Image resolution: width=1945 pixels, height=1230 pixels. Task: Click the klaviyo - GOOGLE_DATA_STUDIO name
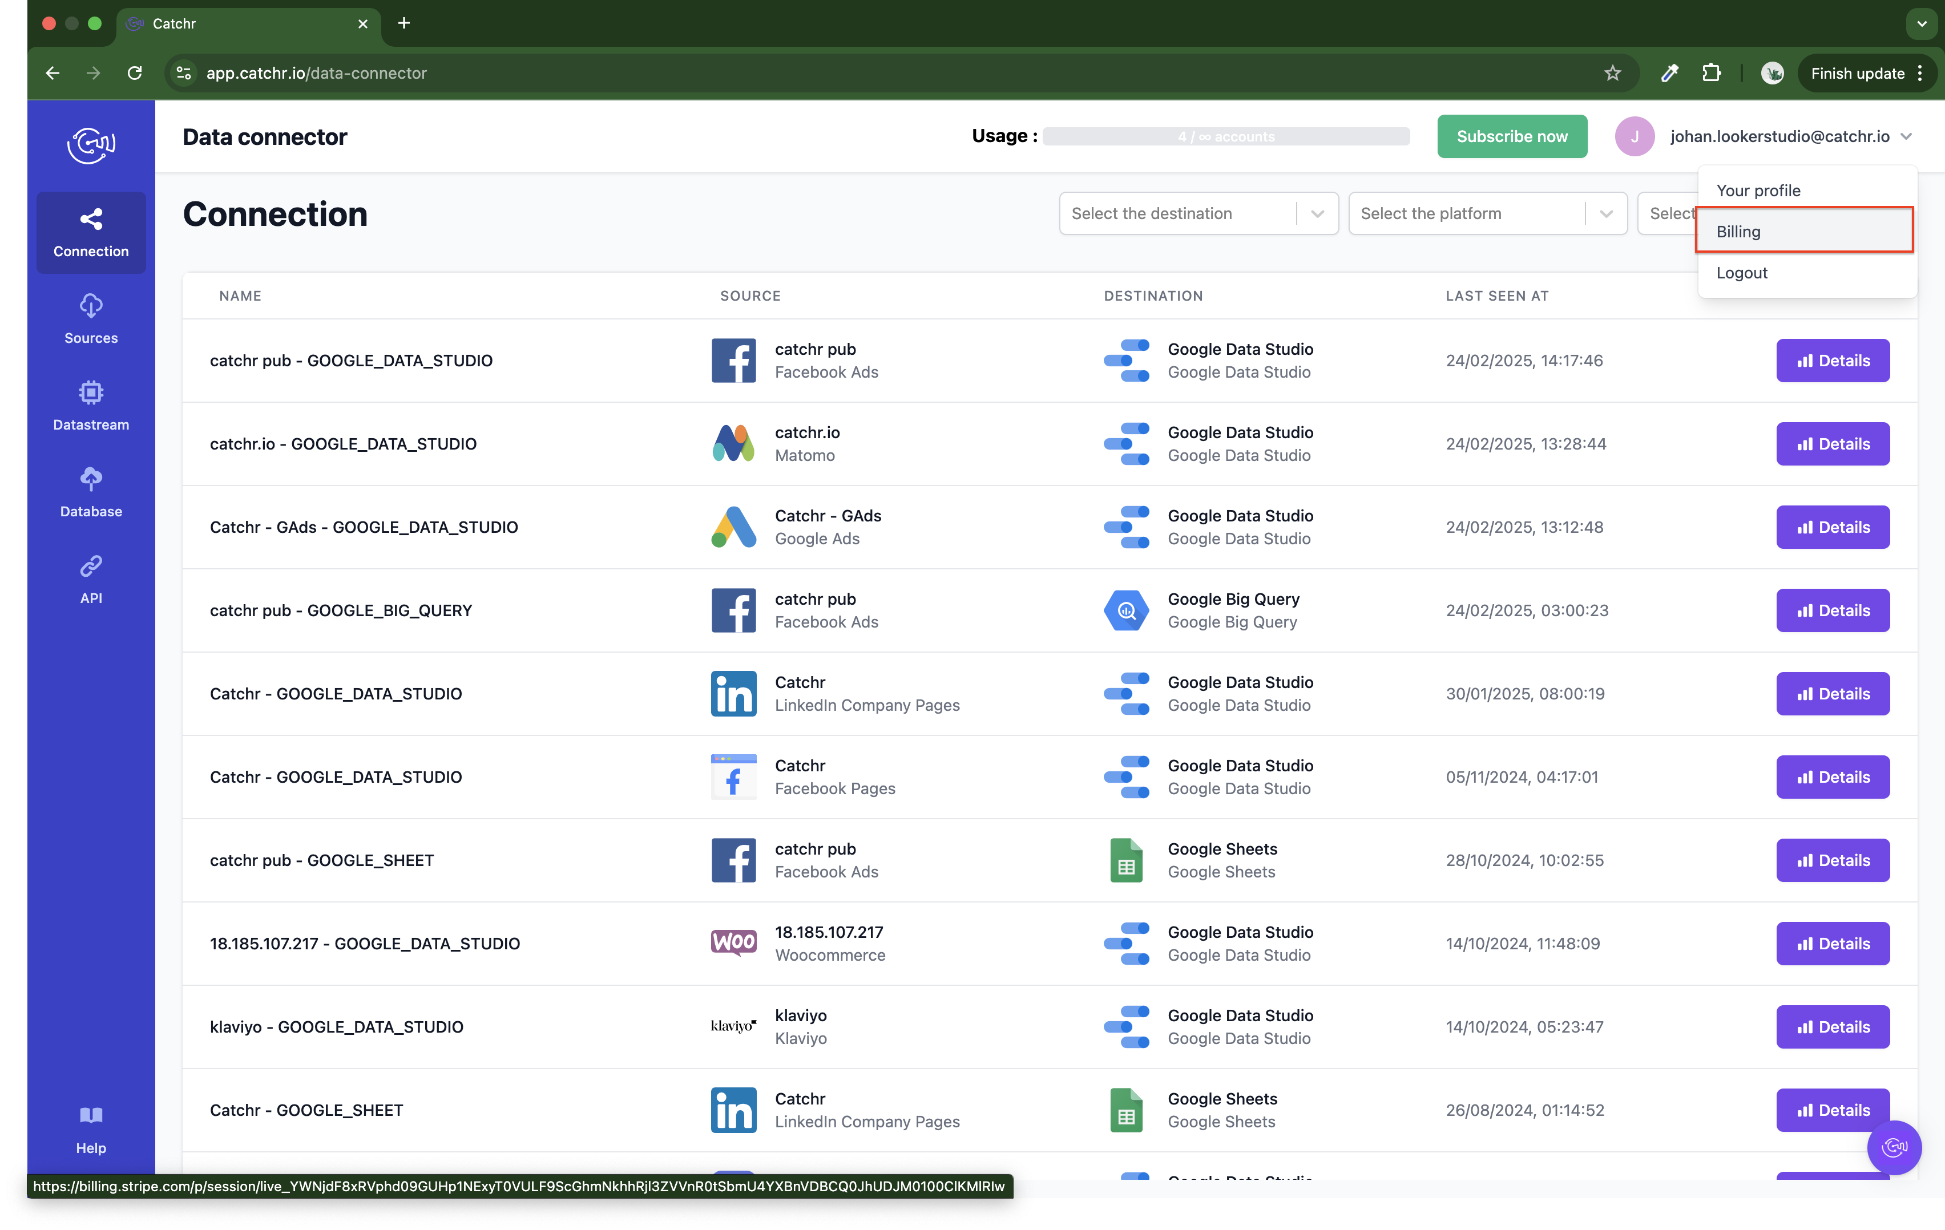coord(336,1026)
